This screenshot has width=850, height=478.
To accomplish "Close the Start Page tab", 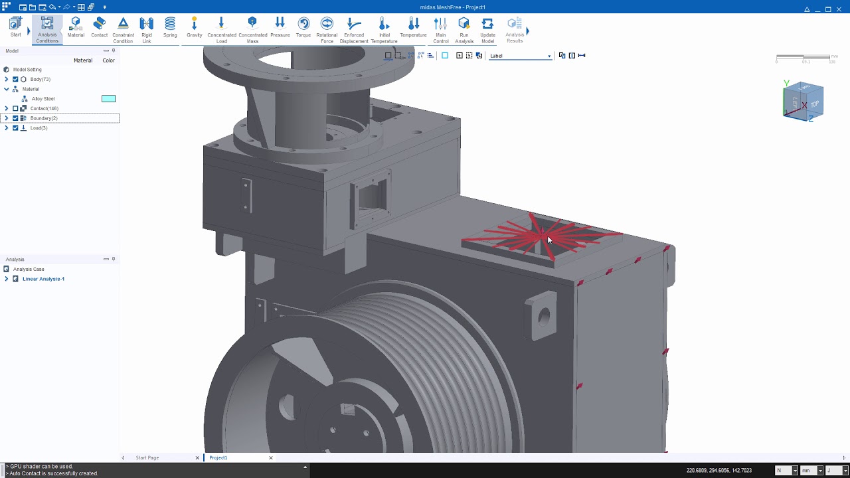I will (197, 457).
